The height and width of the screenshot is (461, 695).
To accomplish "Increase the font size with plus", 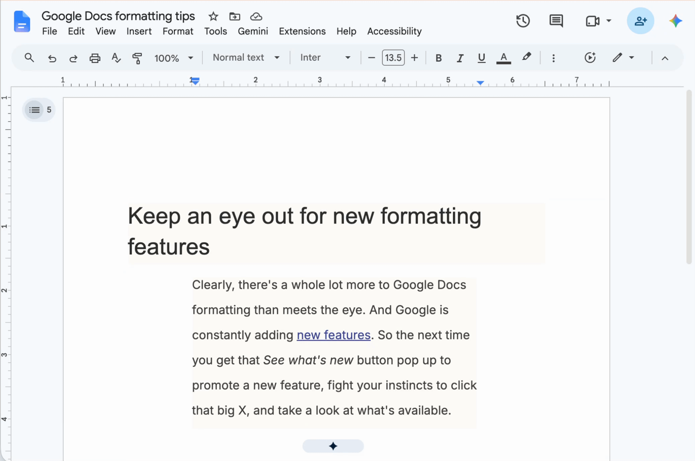I will tap(414, 58).
